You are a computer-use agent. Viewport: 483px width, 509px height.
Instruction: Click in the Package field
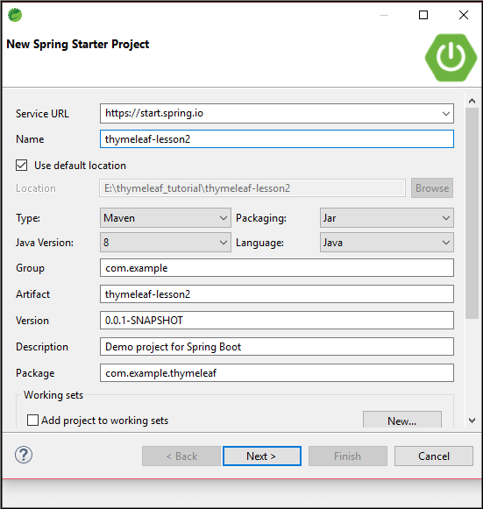tap(277, 373)
